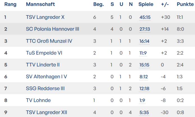195x117 pixels.
Task: Open the 1:9 games score link
Action: point(143,100)
